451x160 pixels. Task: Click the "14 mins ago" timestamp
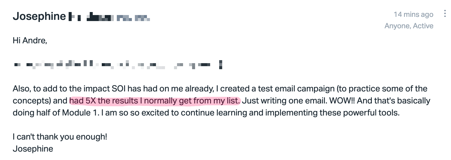pos(413,14)
